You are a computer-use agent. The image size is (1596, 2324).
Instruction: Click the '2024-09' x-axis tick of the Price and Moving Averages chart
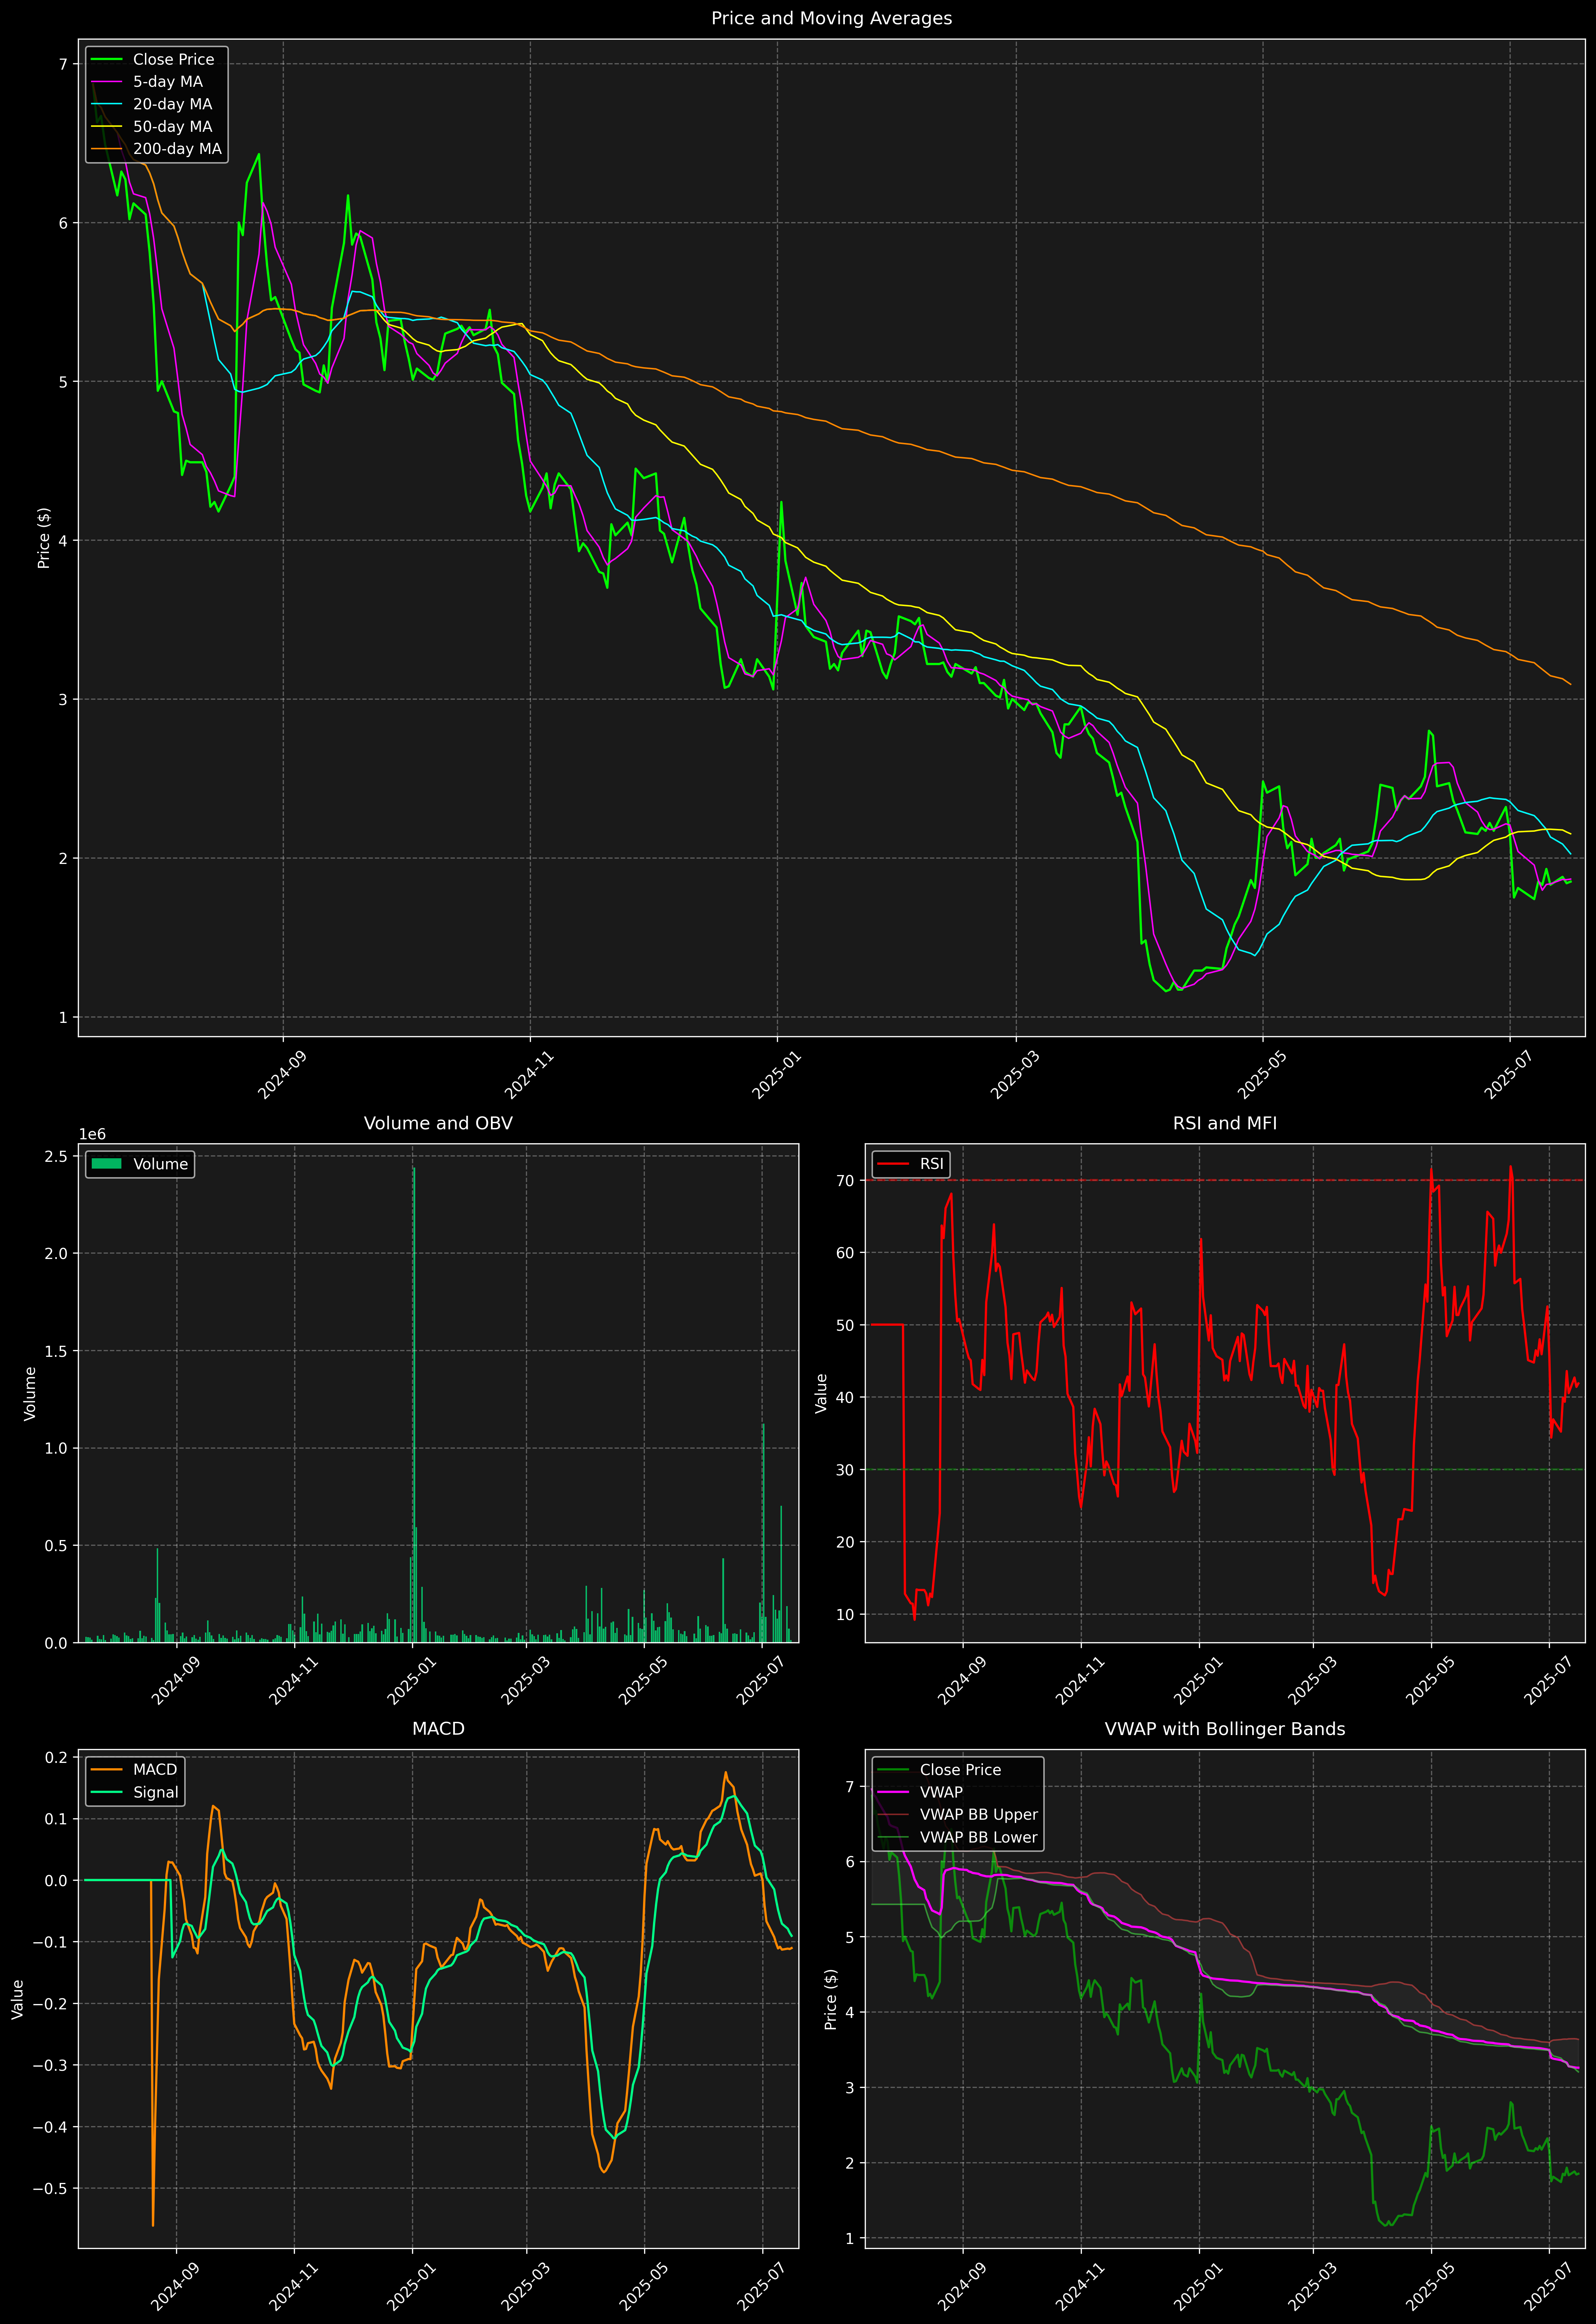click(x=283, y=1075)
